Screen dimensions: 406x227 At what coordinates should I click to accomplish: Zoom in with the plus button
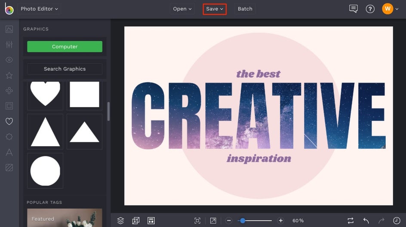[281, 221]
